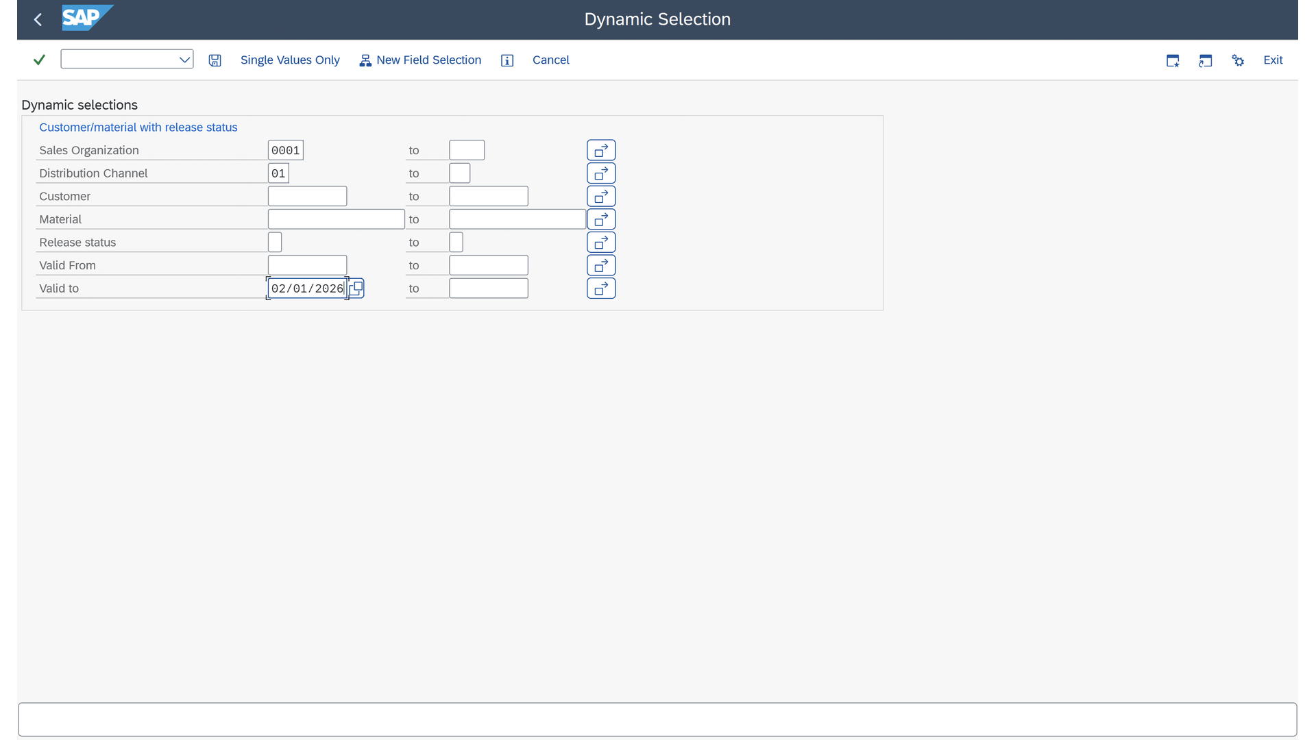Click the Dynamic Selection title text
Image resolution: width=1316 pixels, height=740 pixels.
pyautogui.click(x=657, y=19)
